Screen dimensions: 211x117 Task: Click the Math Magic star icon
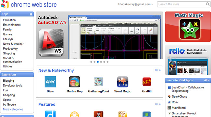click(x=190, y=29)
